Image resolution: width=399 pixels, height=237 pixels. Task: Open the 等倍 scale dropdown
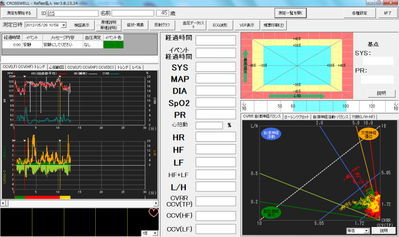(x=367, y=231)
